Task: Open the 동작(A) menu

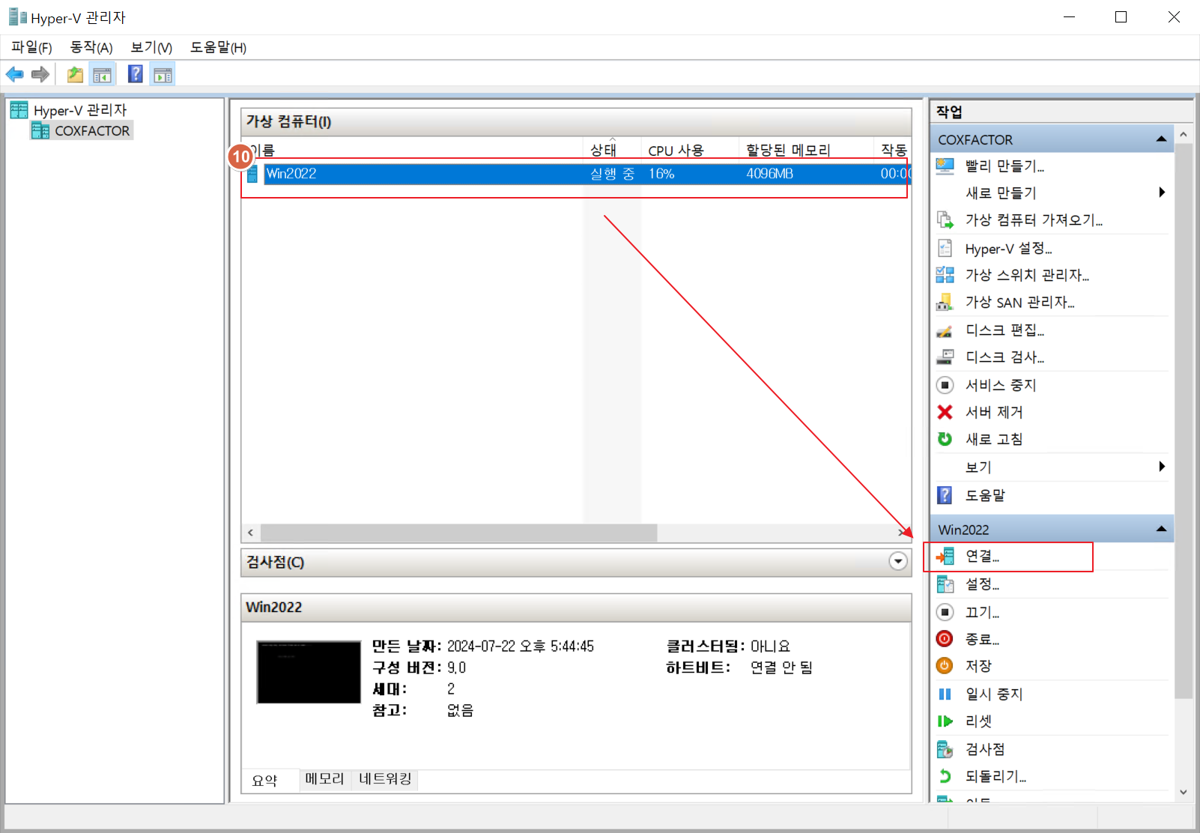Action: (x=91, y=47)
